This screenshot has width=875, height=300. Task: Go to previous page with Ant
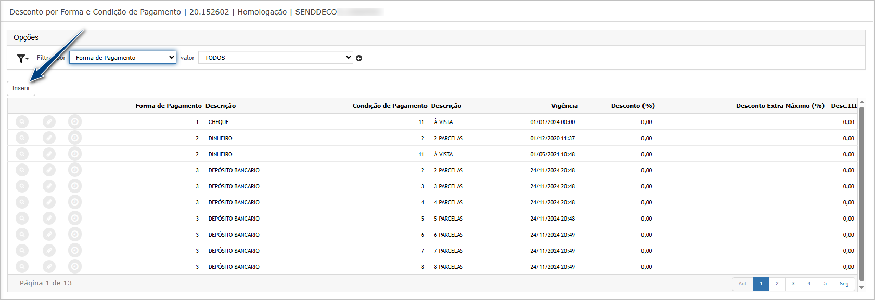coord(742,284)
